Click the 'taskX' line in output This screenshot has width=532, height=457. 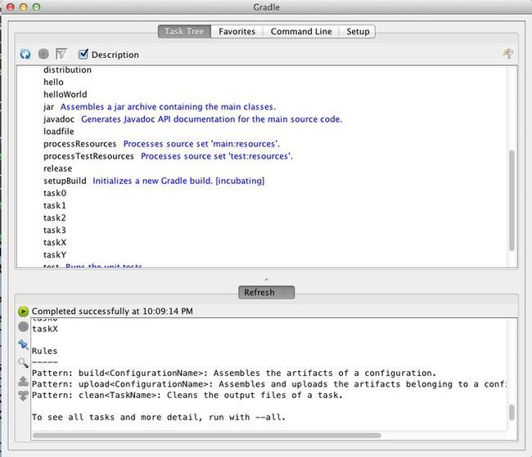point(45,329)
